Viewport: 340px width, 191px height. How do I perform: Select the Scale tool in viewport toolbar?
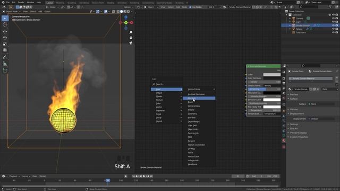tap(5, 44)
